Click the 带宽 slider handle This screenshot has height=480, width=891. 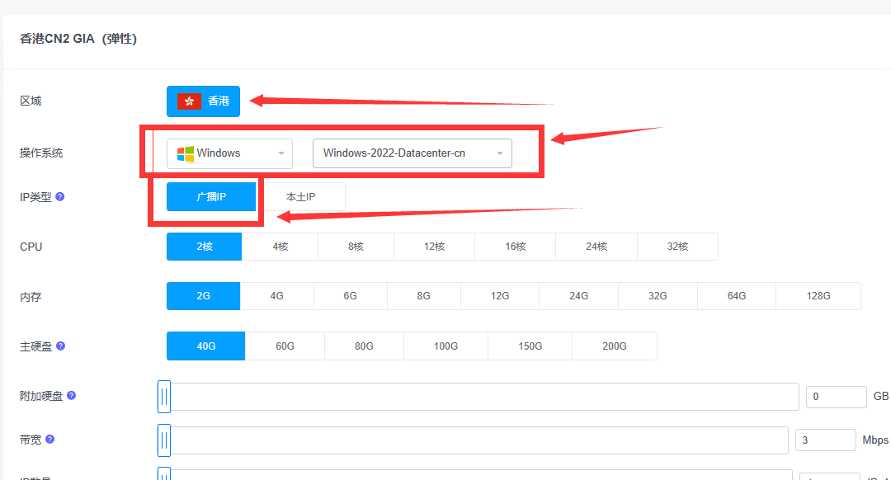click(164, 440)
